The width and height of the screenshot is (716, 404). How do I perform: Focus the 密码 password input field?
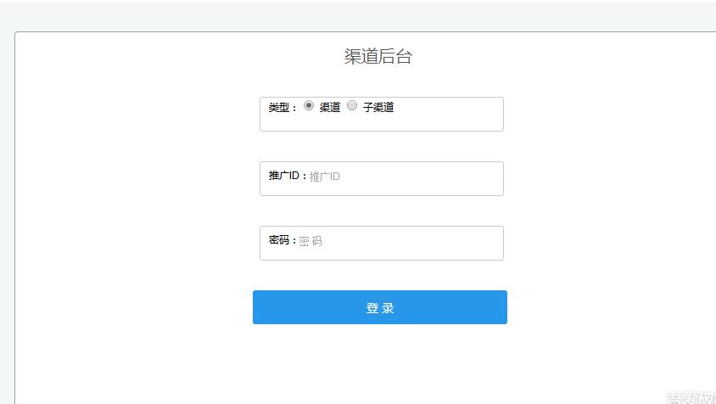click(x=381, y=243)
